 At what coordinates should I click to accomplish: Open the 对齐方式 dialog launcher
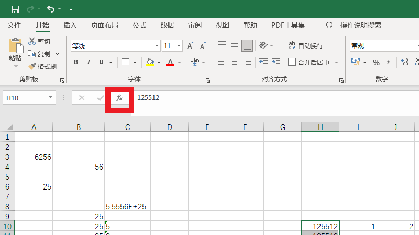pyautogui.click(x=341, y=80)
